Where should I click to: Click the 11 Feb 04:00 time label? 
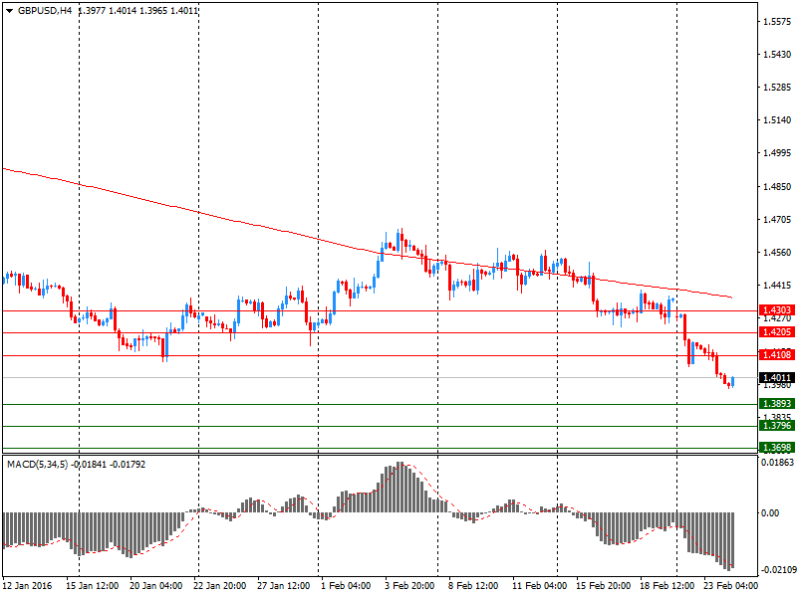(539, 585)
